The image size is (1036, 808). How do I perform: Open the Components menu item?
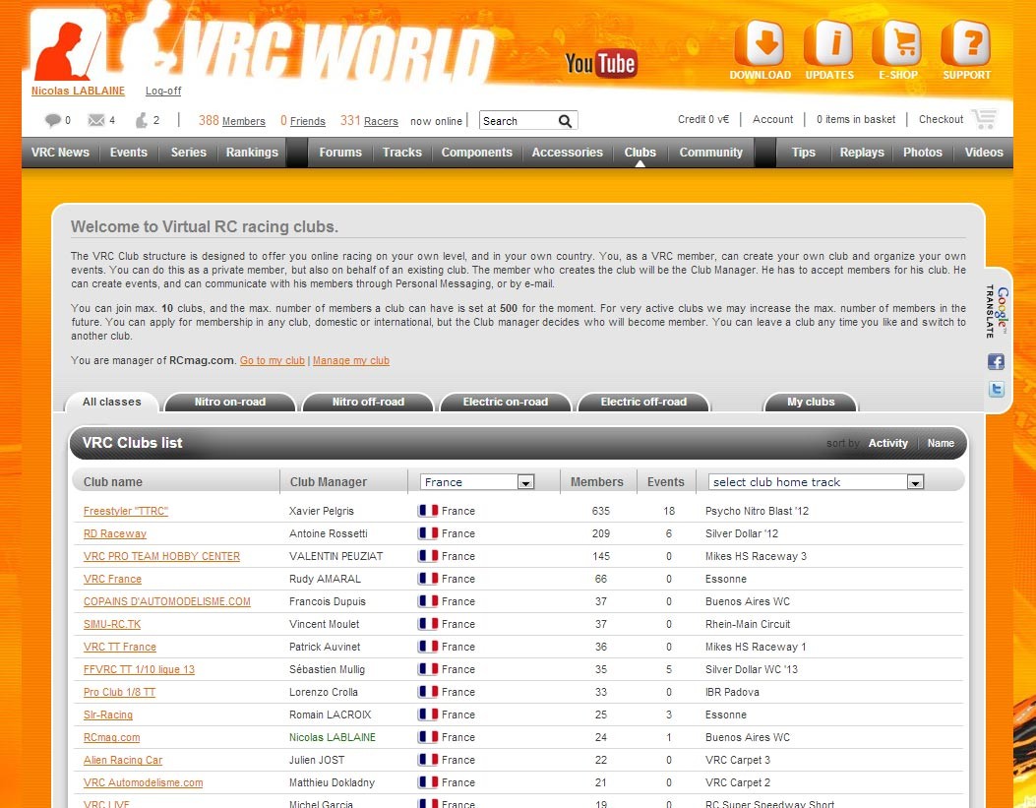point(476,153)
